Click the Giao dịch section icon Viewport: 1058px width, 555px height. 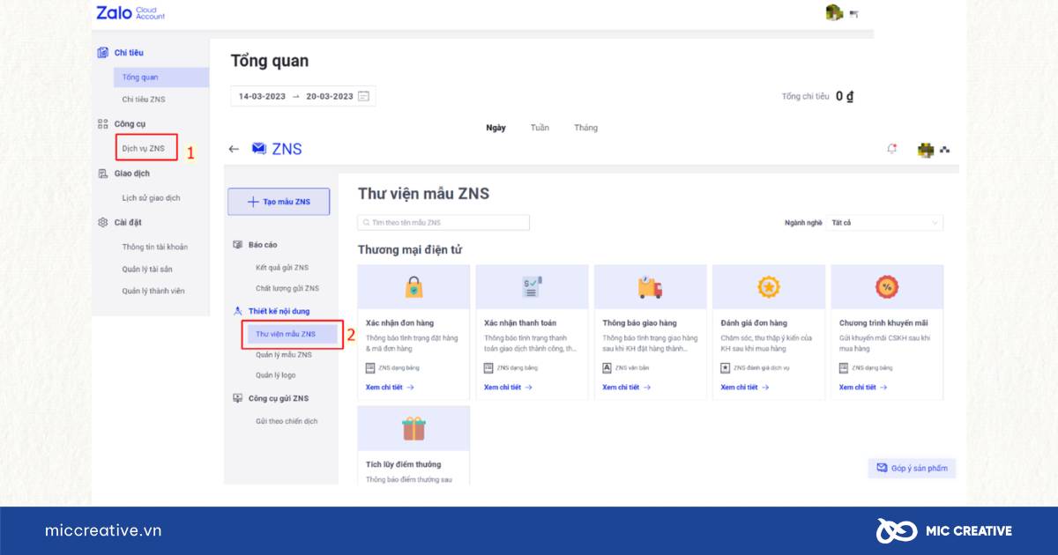tap(103, 174)
